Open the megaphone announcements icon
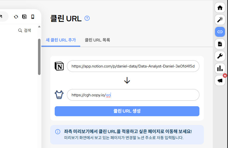 tap(220, 81)
